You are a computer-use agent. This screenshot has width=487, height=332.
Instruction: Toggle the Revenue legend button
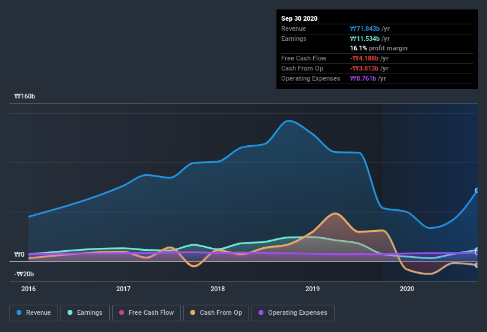34,313
